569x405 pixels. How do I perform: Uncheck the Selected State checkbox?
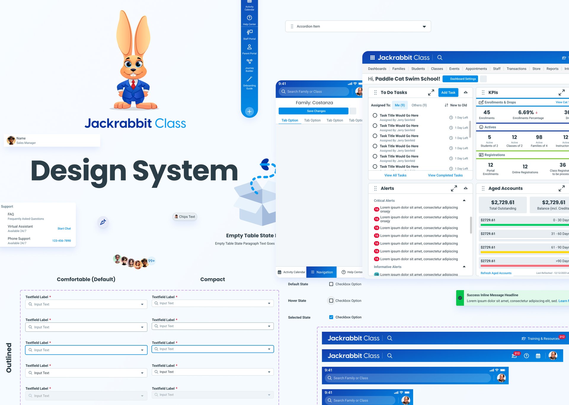point(331,317)
